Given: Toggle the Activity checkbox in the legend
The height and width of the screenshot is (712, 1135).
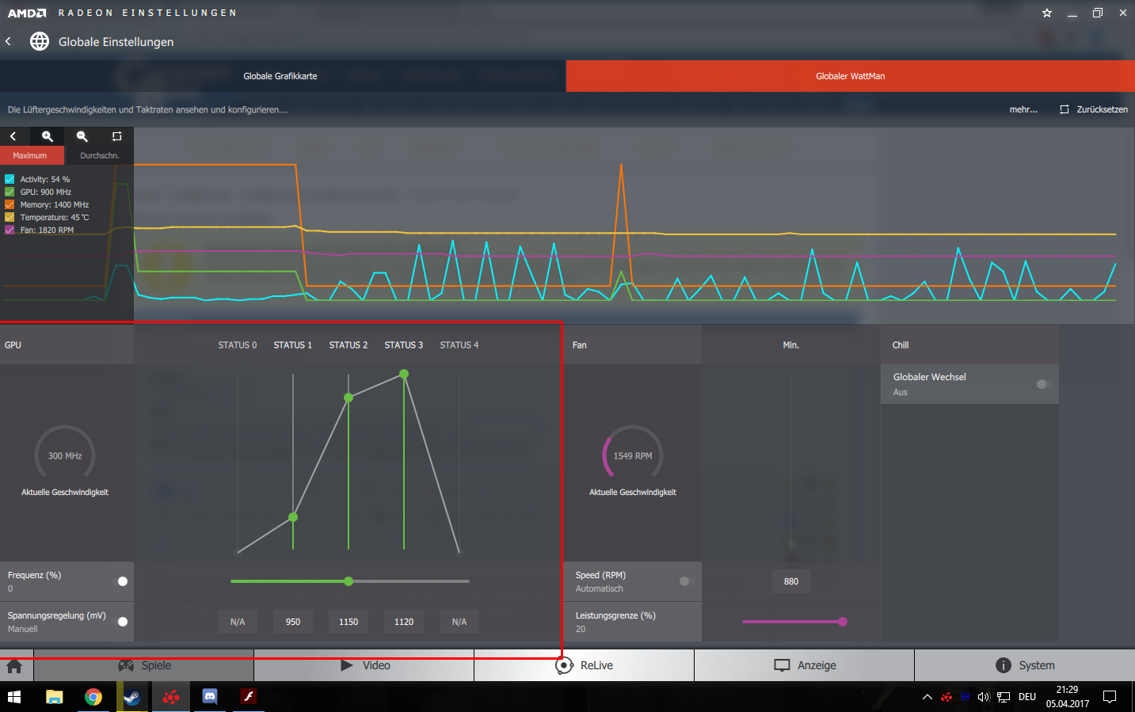Looking at the screenshot, I should pos(10,179).
